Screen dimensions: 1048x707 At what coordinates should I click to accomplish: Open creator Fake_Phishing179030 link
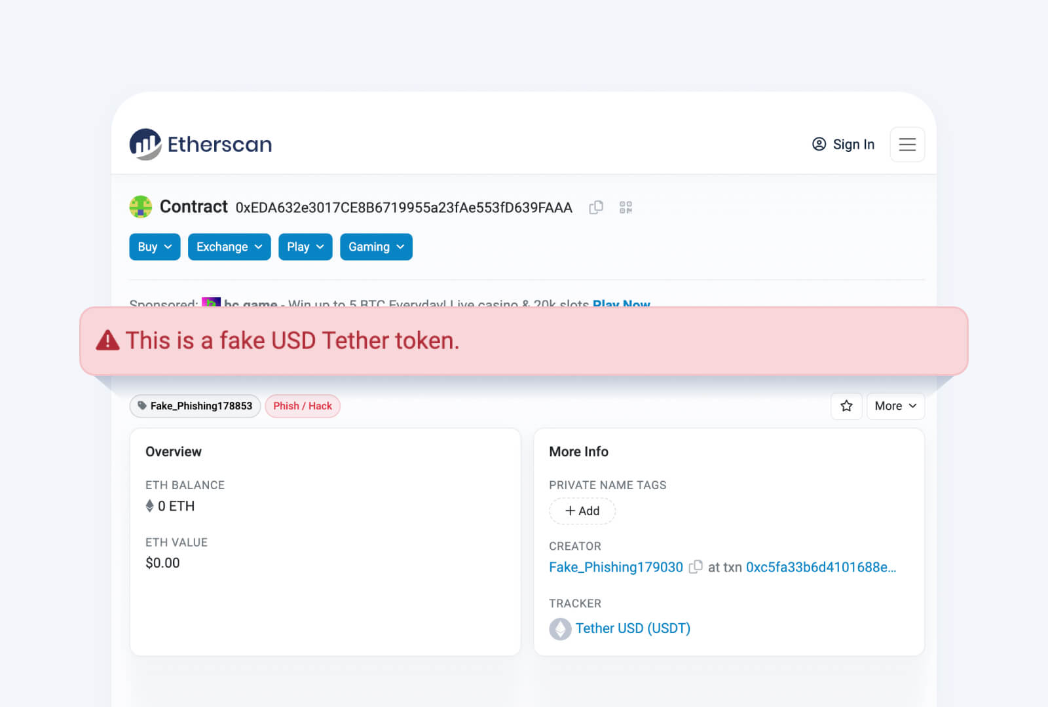click(x=616, y=567)
